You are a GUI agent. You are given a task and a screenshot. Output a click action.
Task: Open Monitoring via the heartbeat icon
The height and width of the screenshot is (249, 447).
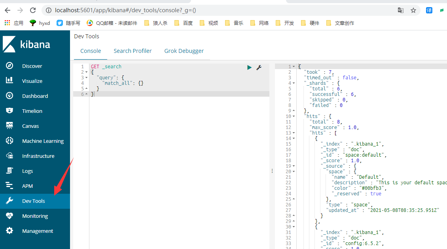coord(10,216)
